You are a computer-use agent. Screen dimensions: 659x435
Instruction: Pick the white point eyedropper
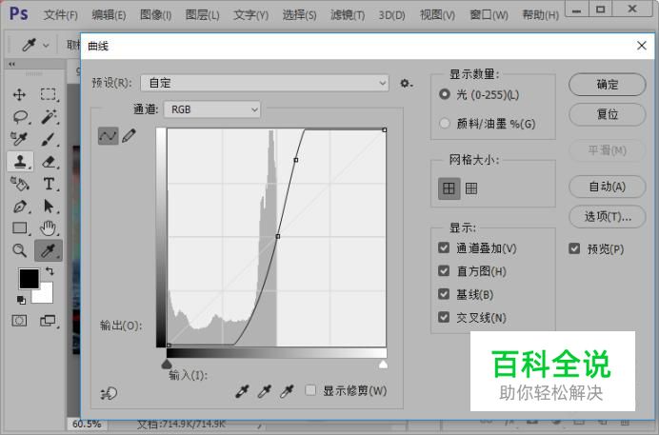pos(287,391)
